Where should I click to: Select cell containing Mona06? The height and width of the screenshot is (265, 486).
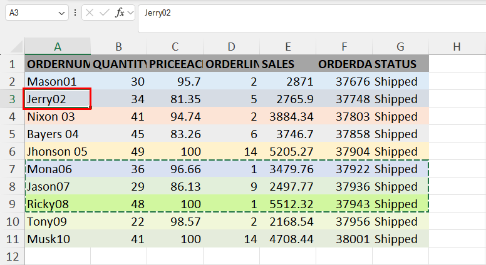[x=58, y=169]
